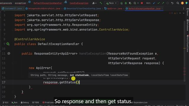
Task: Click the @ gutter icon on line 11
Action: 9,53
